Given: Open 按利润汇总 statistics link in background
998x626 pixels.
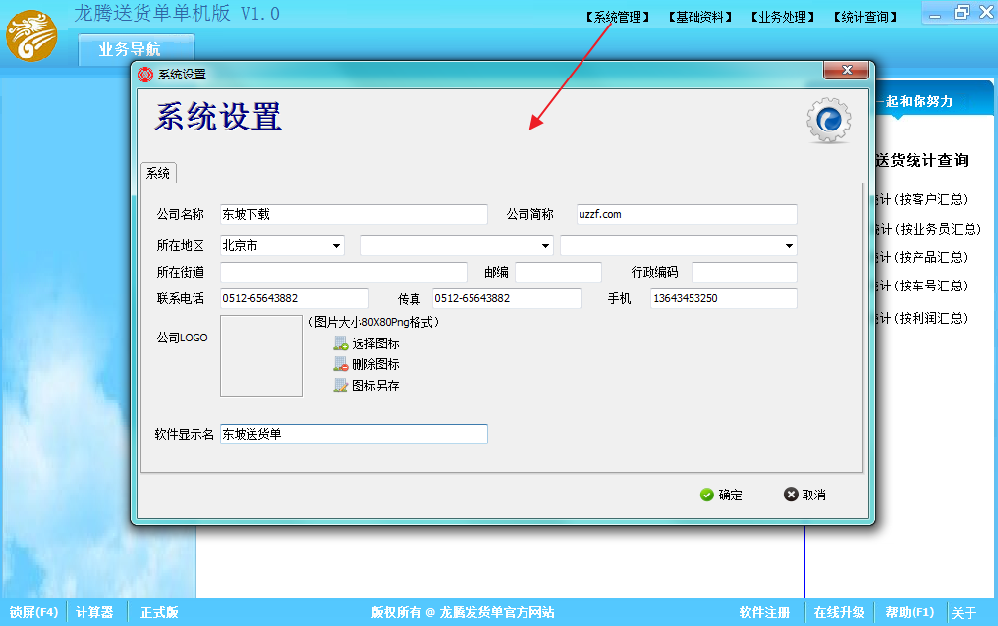Looking at the screenshot, I should (922, 318).
